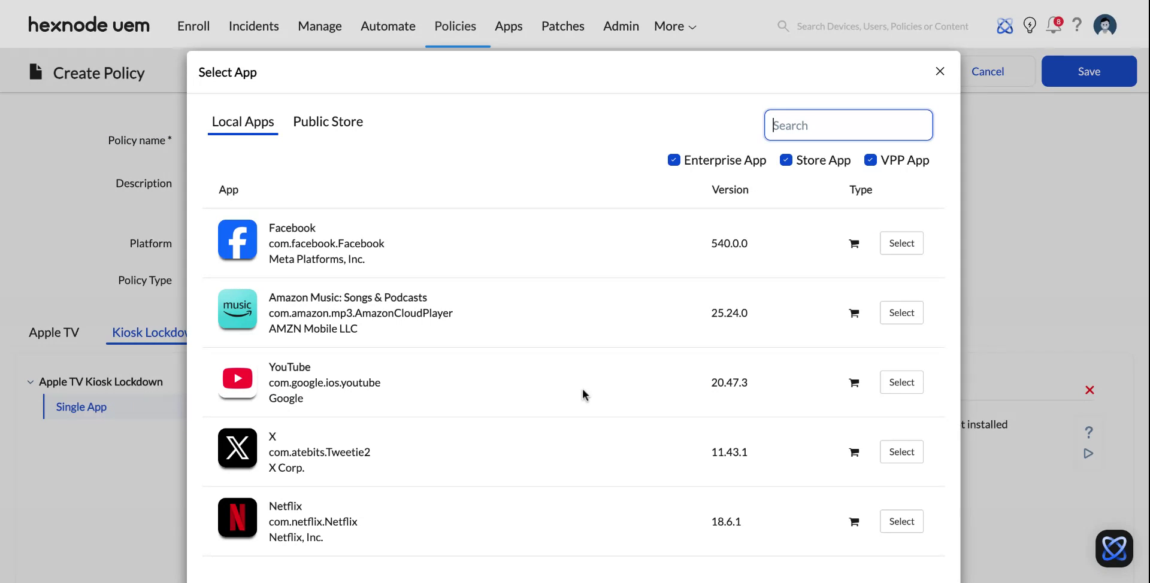Click the Netflix app icon
Screen dimensions: 1150x583
(237, 518)
